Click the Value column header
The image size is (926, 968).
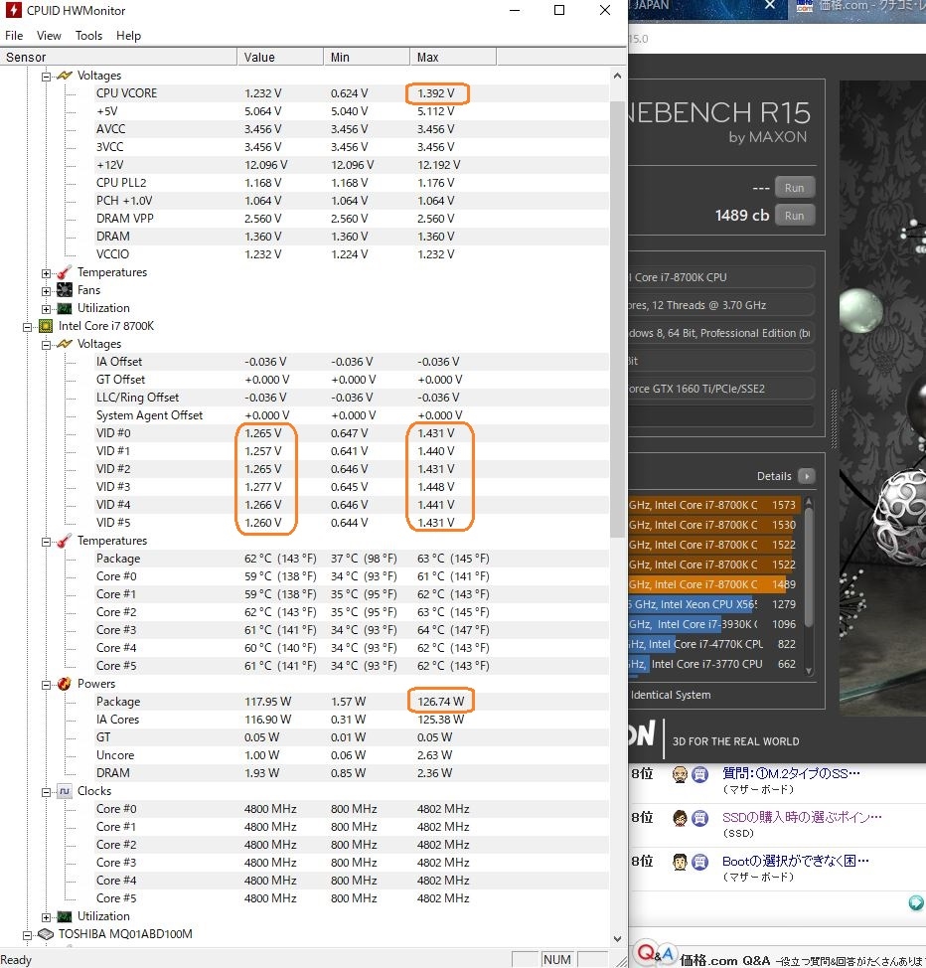(x=280, y=58)
